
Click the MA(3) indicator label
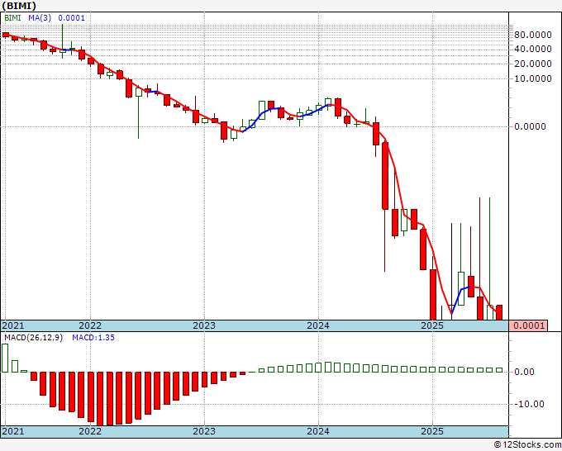coord(40,18)
